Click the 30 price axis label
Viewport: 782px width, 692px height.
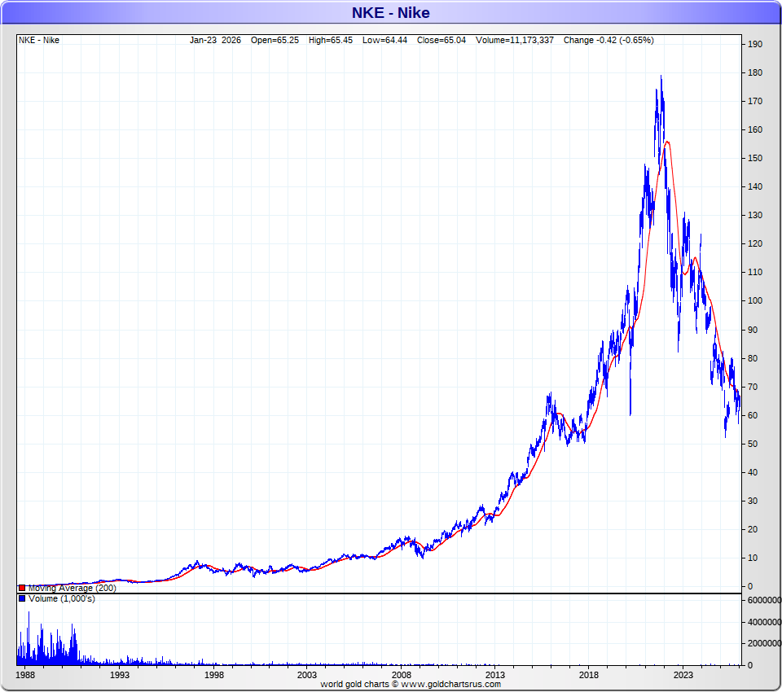tap(753, 501)
